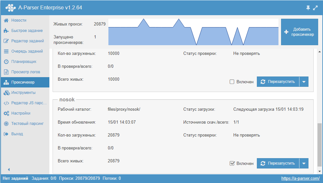The height and width of the screenshot is (183, 323).
Task: Click the exit arrow icon beside Выход
Action: [6, 134]
